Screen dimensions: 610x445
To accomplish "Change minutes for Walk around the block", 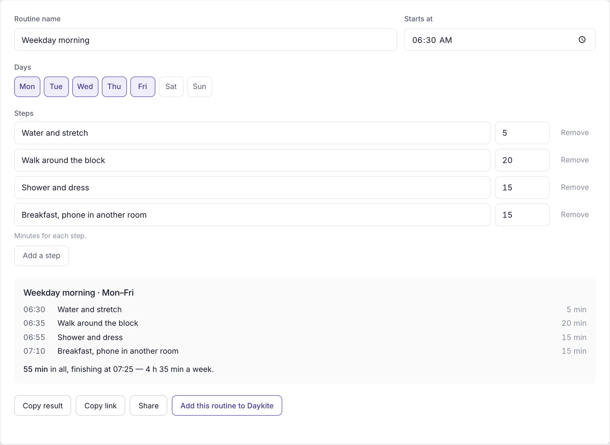I will (x=522, y=160).
